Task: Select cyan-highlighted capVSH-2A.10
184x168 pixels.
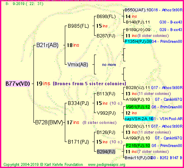Action: point(139,119)
